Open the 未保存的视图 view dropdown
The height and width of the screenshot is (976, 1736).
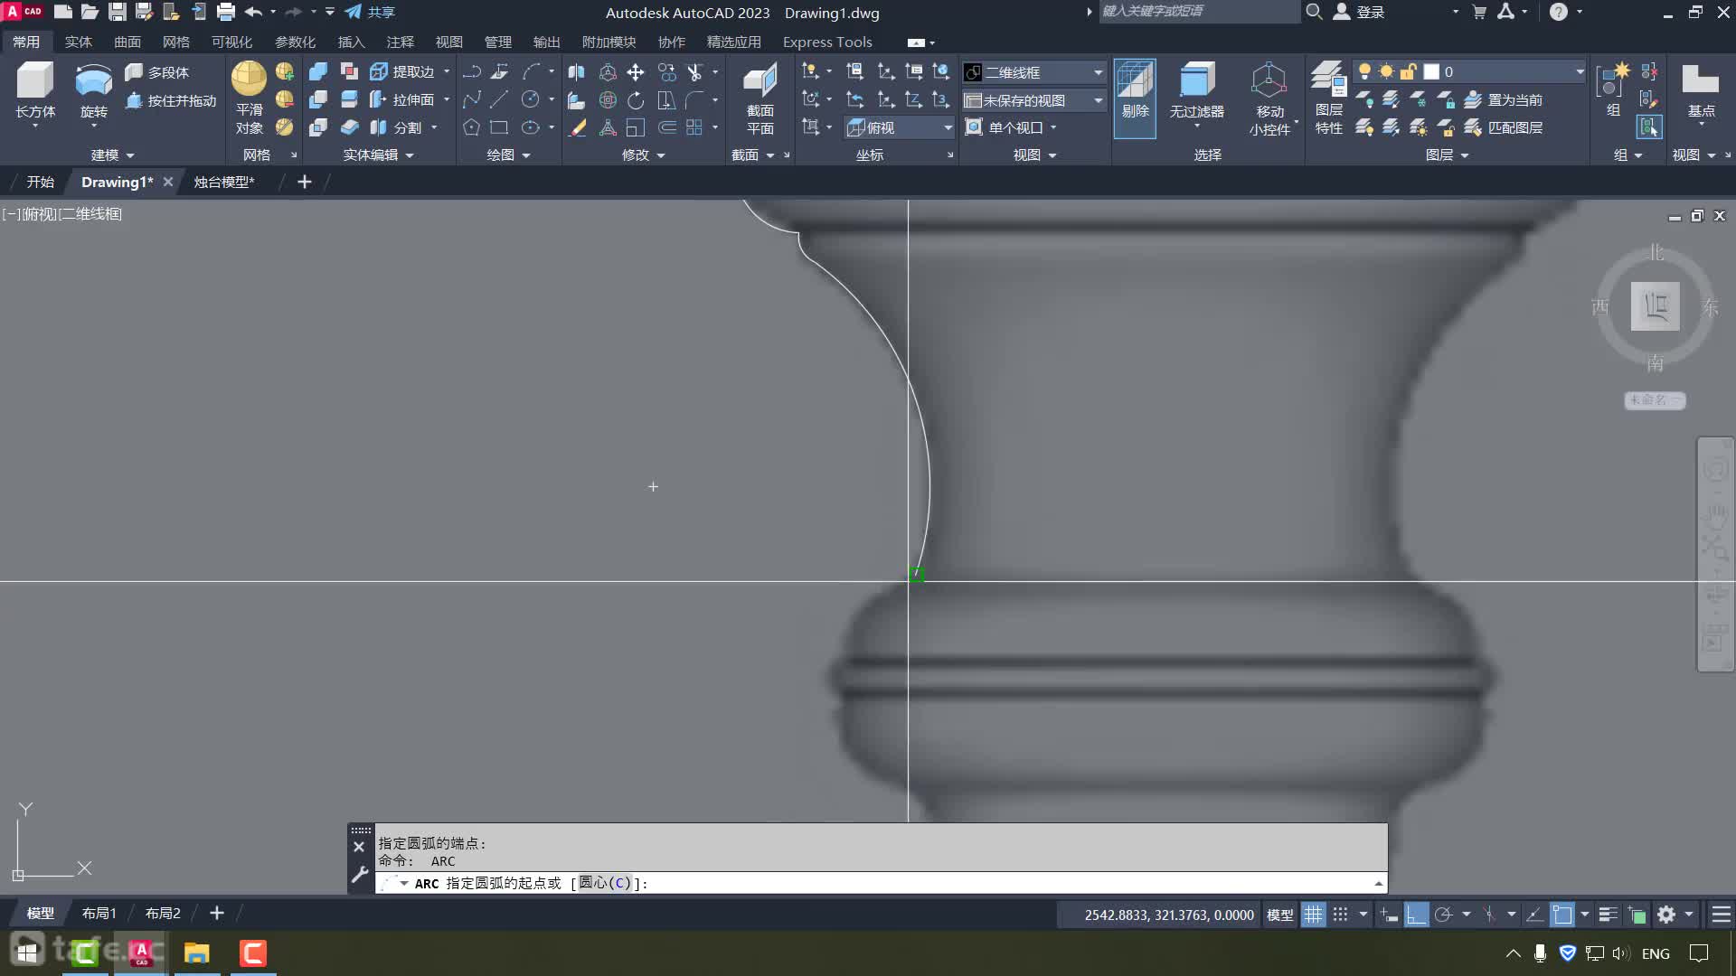1034,100
